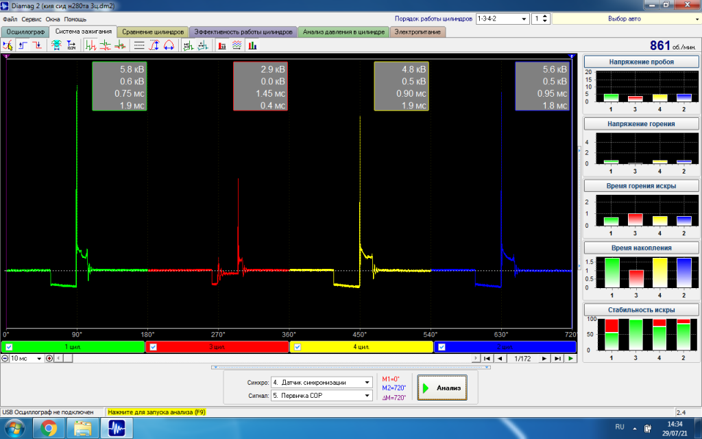Screen dimensions: 702x439
Task: Switch to Эффективность работы цилиндров tab
Action: 243,32
